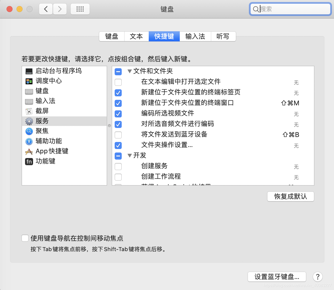Open the 听写 tab
This screenshot has width=334, height=290.
[x=223, y=36]
